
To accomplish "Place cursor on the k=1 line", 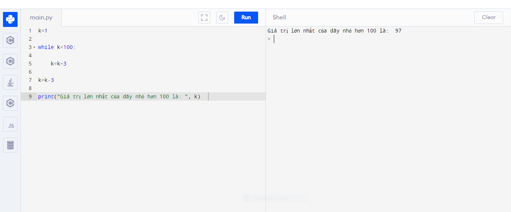I will (43, 31).
